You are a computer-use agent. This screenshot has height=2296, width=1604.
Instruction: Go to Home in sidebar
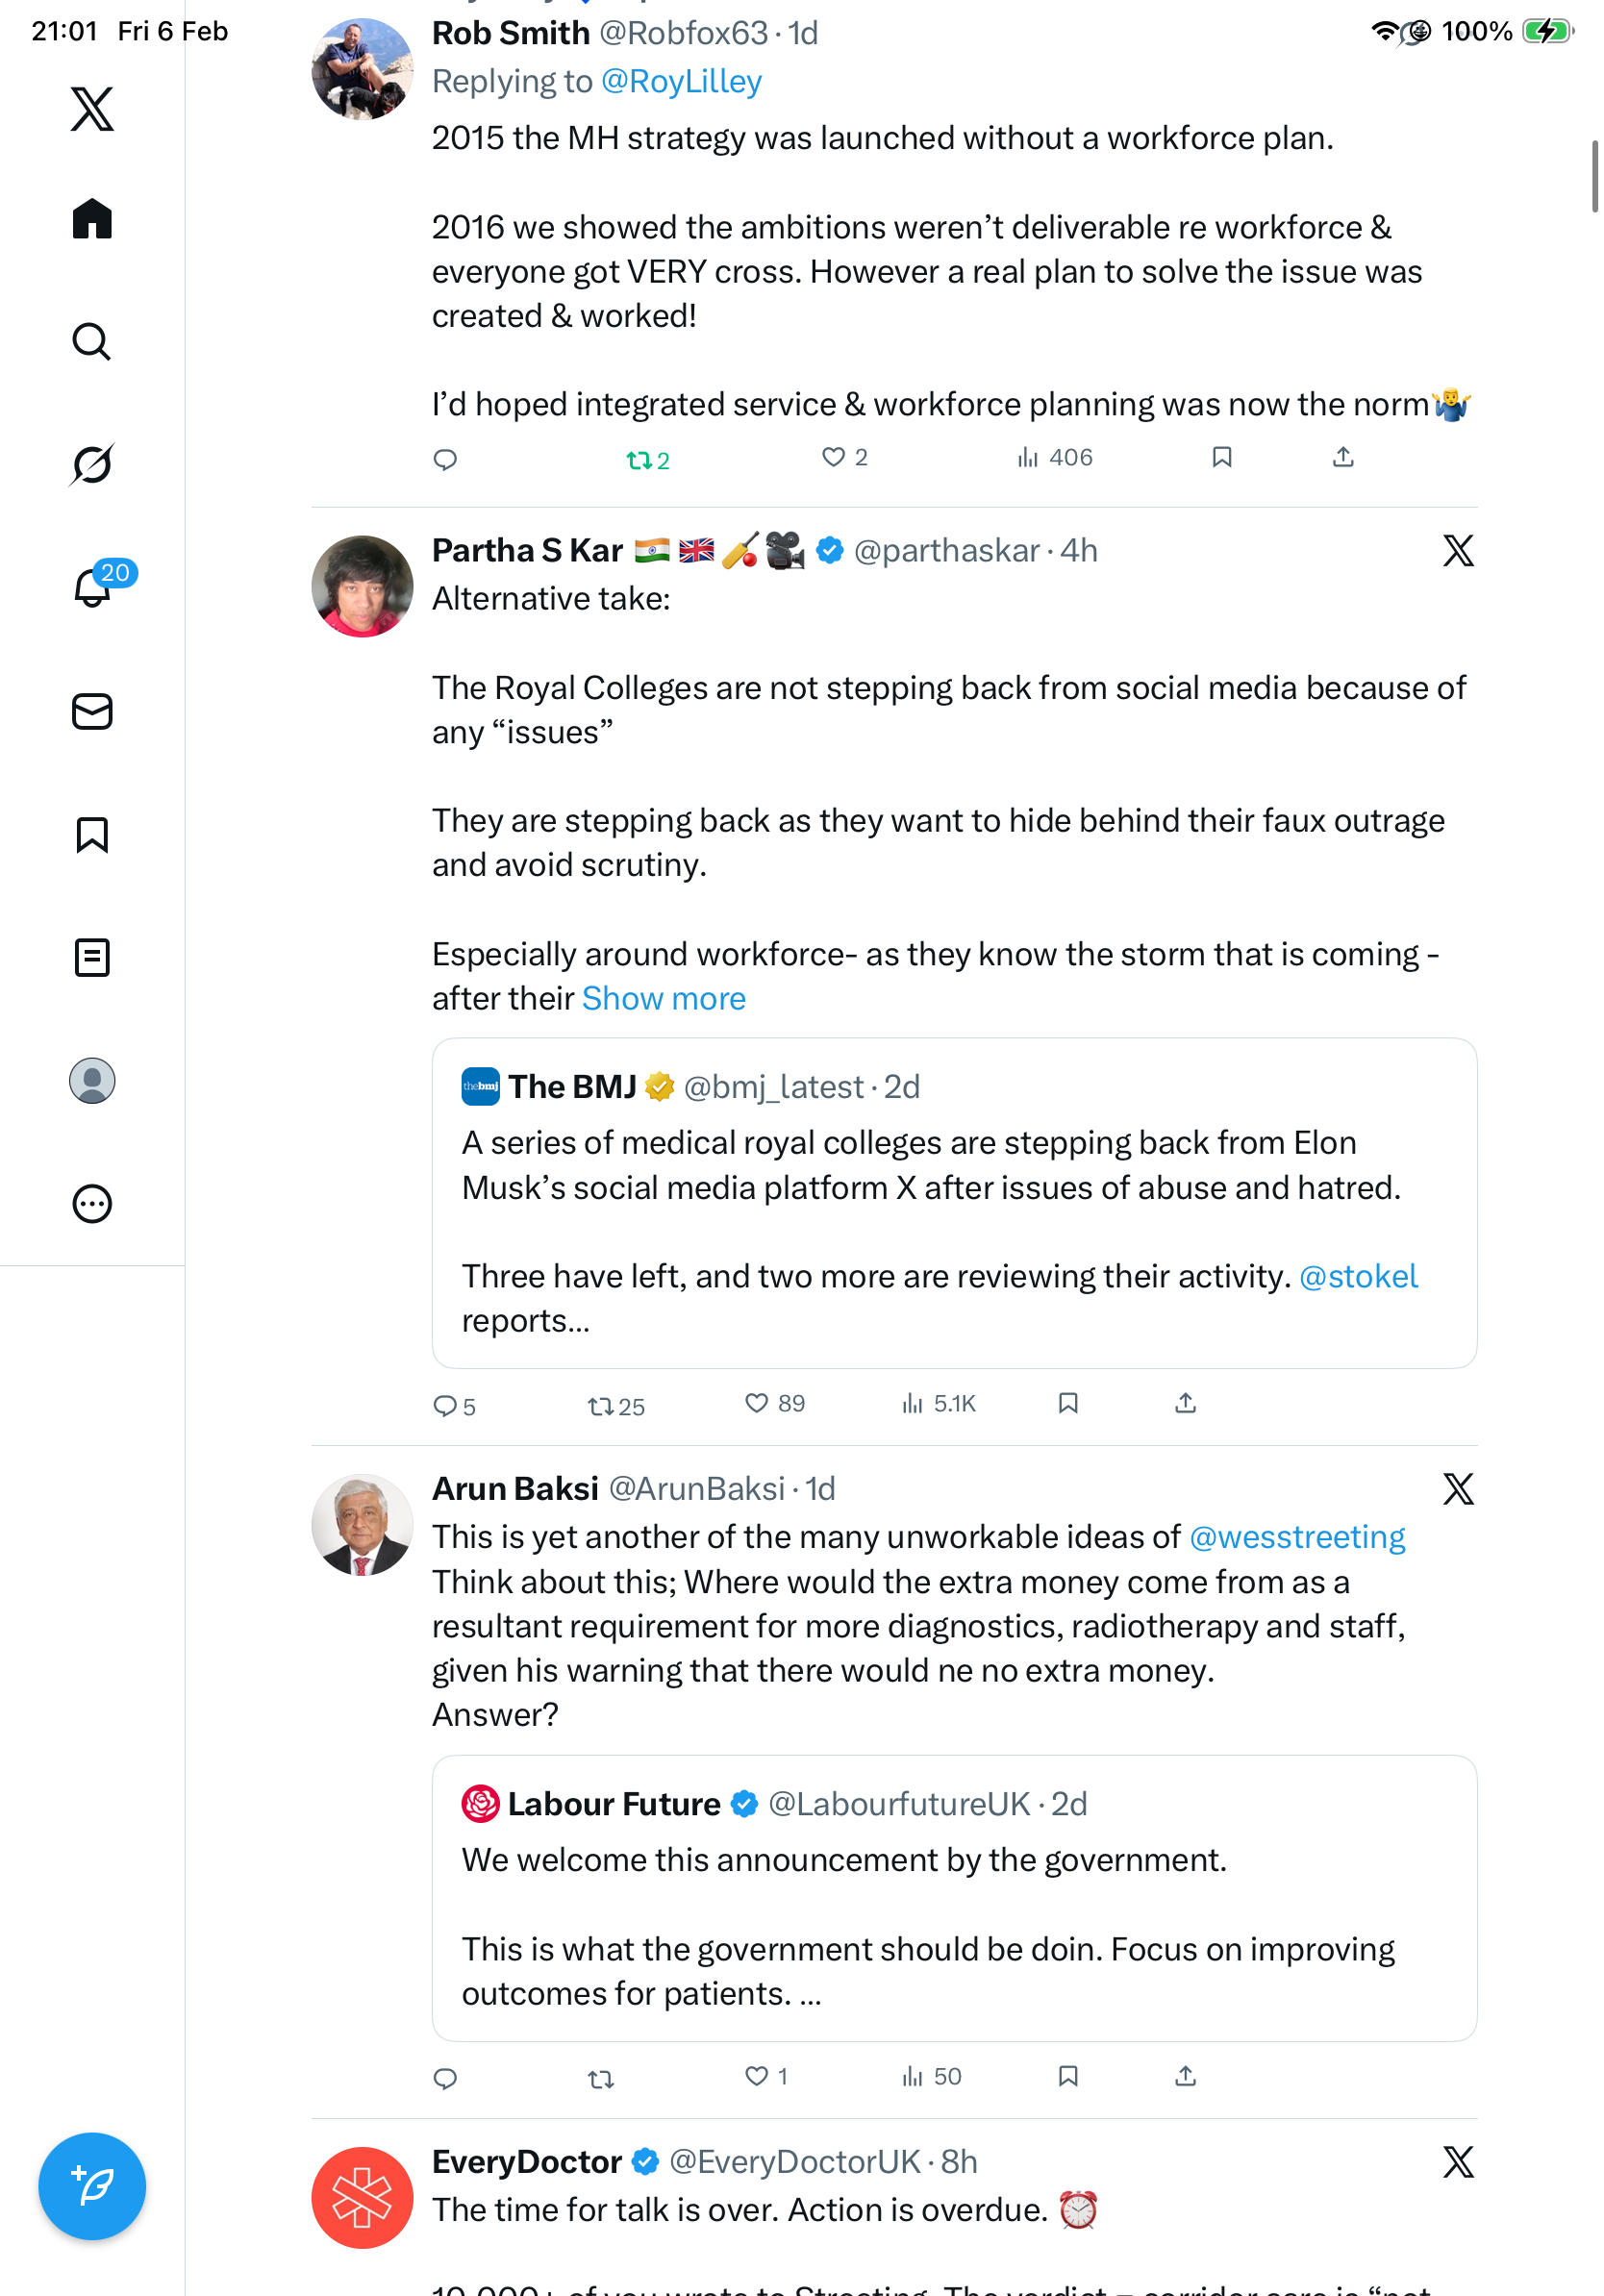92,218
